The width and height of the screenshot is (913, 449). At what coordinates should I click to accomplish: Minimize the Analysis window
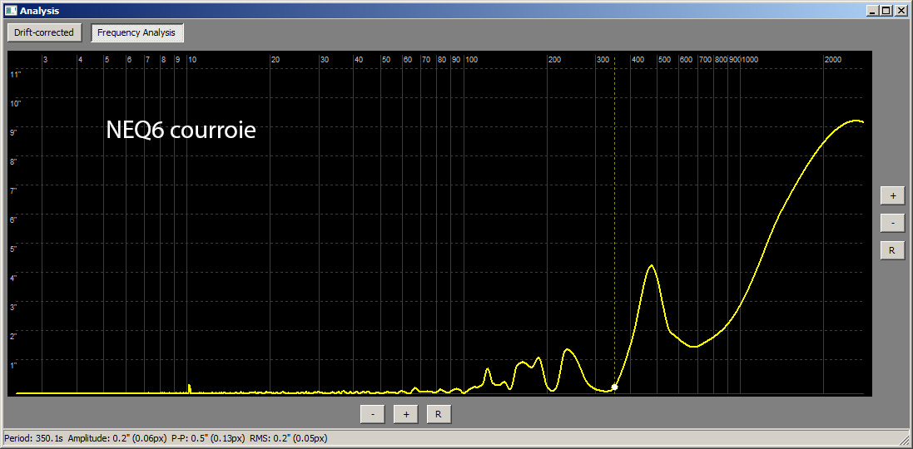pyautogui.click(x=871, y=11)
